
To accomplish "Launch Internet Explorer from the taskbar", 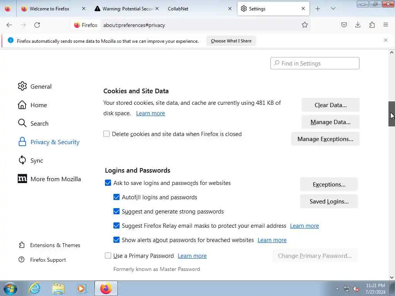I will pos(34,288).
